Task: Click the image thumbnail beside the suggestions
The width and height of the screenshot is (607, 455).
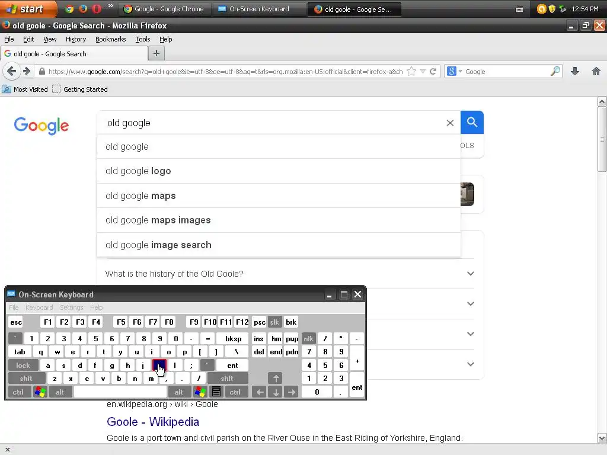Action: point(467,194)
